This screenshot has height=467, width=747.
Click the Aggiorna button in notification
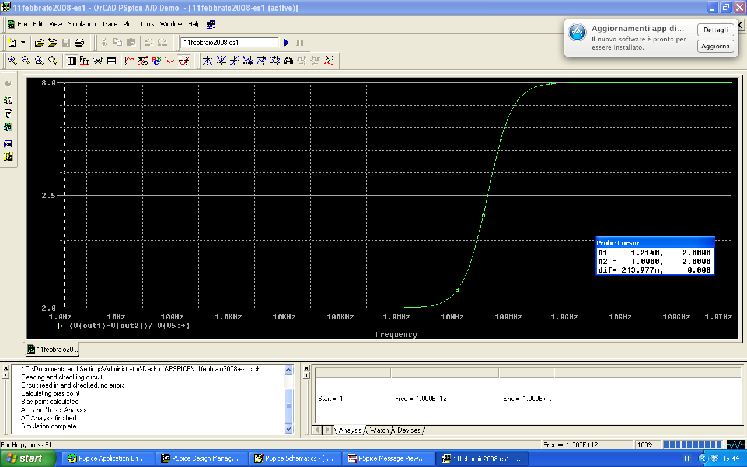(x=715, y=46)
